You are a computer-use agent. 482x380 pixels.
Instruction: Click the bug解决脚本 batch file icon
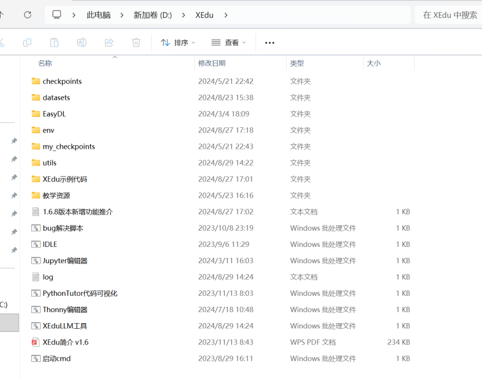click(x=35, y=228)
